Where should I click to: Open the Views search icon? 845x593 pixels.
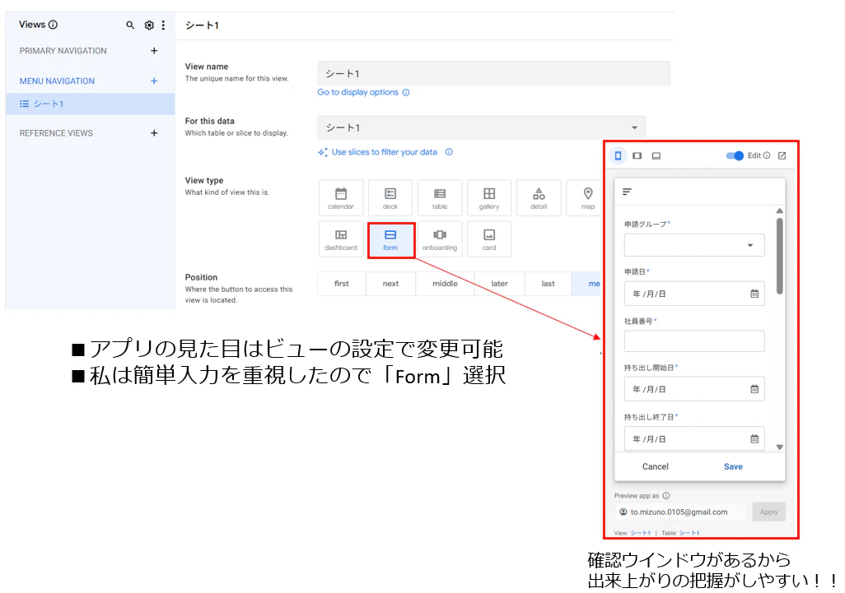point(130,25)
